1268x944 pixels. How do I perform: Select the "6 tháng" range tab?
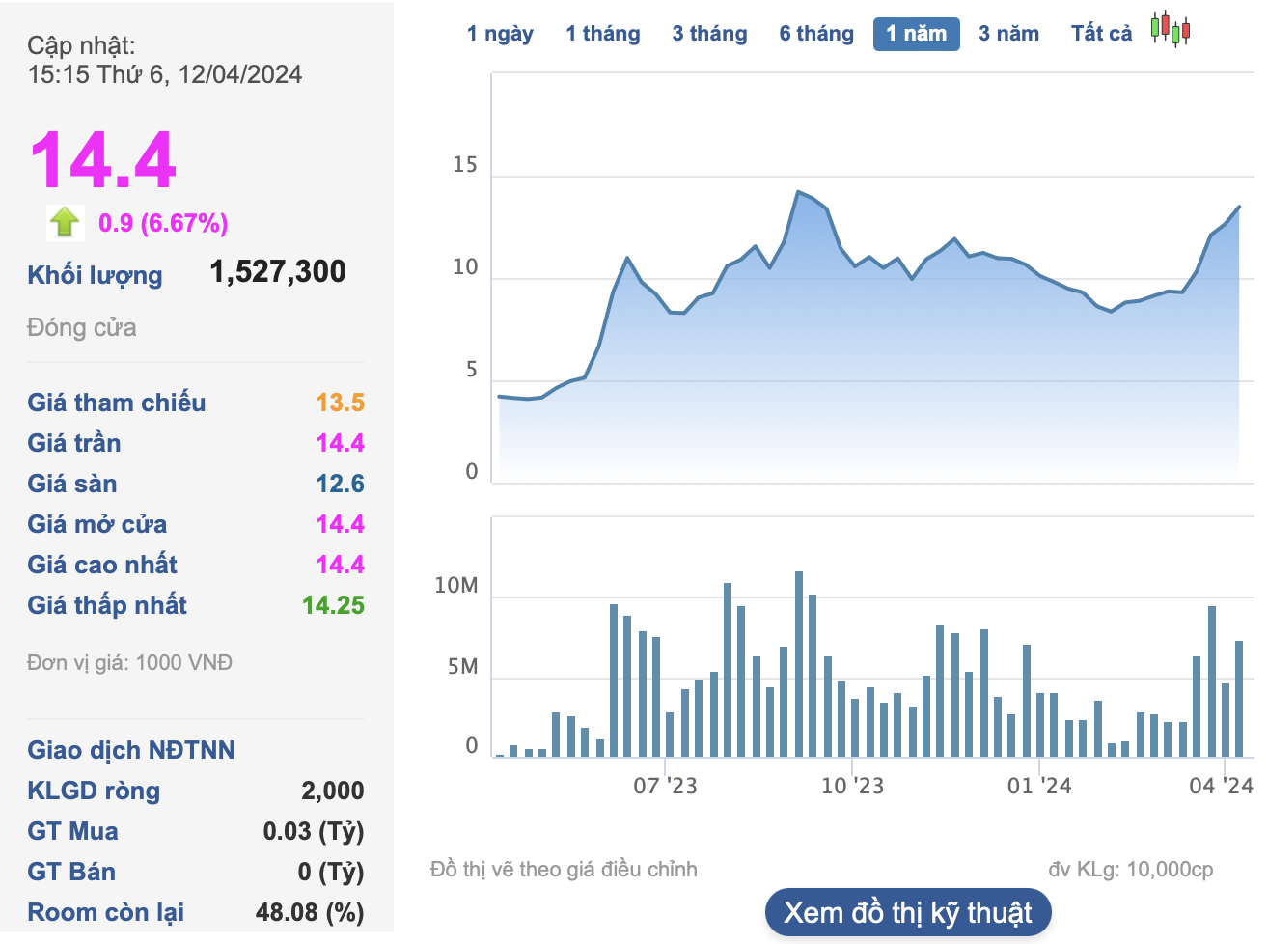(816, 34)
